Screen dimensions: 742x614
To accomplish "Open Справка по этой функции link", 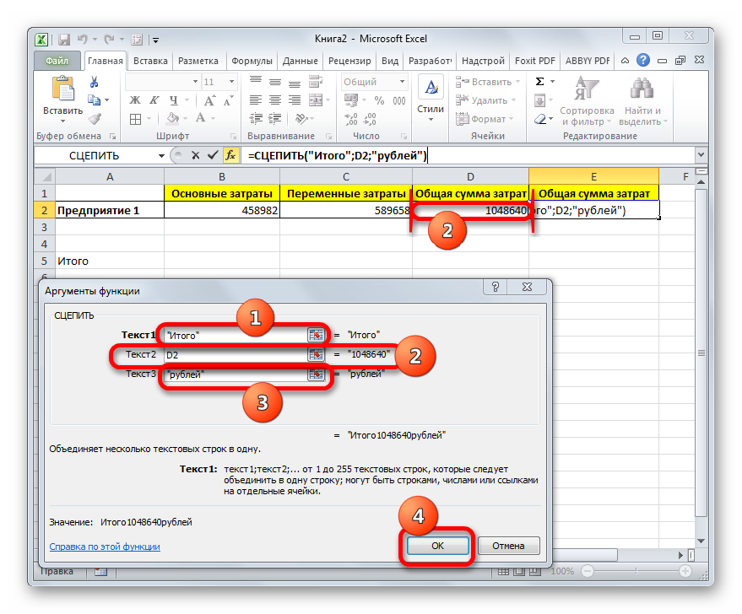I will (105, 547).
